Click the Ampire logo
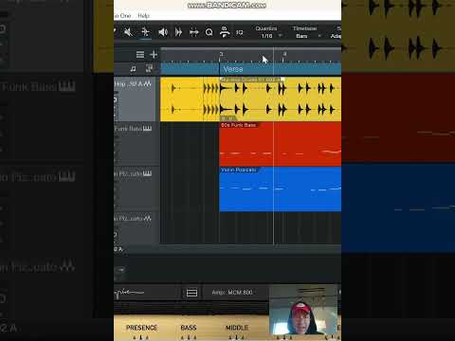The width and height of the screenshot is (455, 341). (x=129, y=293)
